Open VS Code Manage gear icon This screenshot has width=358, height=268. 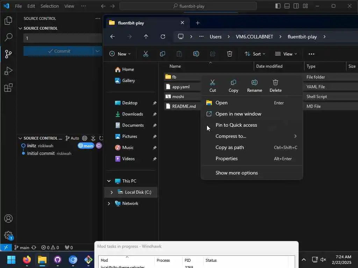point(8,235)
